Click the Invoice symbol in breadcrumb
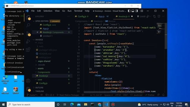The height and width of the screenshot is (107, 190). pyautogui.click(x=110, y=21)
